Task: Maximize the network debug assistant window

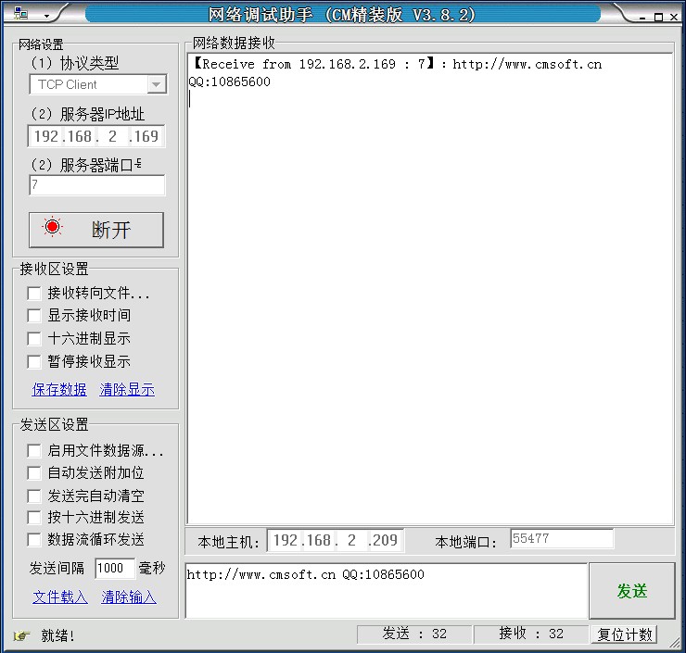Action: [658, 17]
